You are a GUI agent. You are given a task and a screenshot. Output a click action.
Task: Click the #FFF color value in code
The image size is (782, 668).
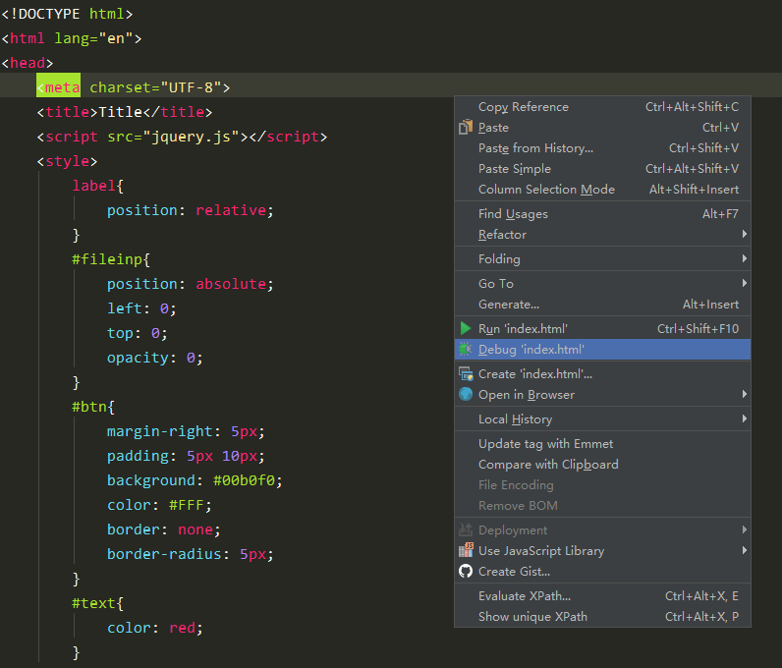tap(187, 505)
